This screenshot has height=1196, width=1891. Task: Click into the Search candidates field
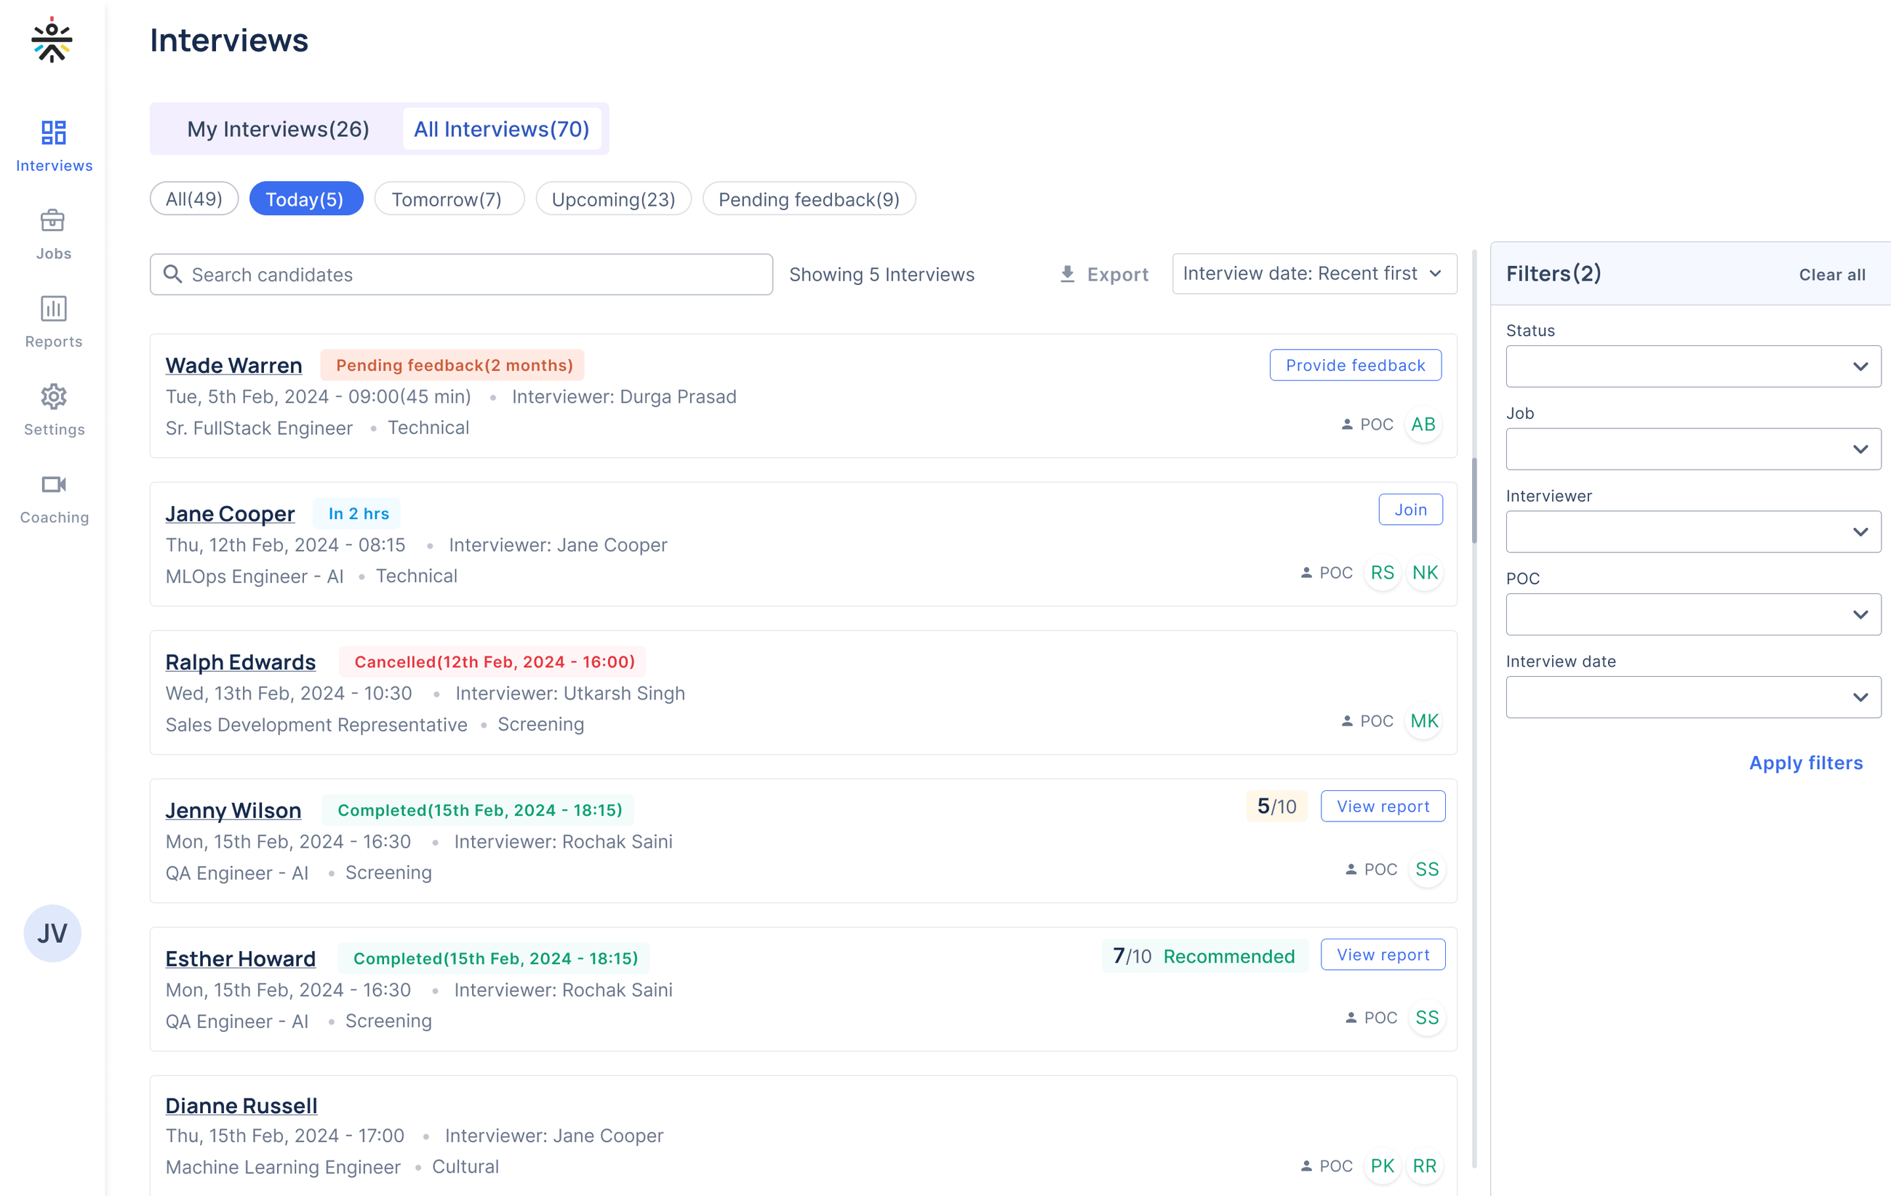[x=460, y=274]
